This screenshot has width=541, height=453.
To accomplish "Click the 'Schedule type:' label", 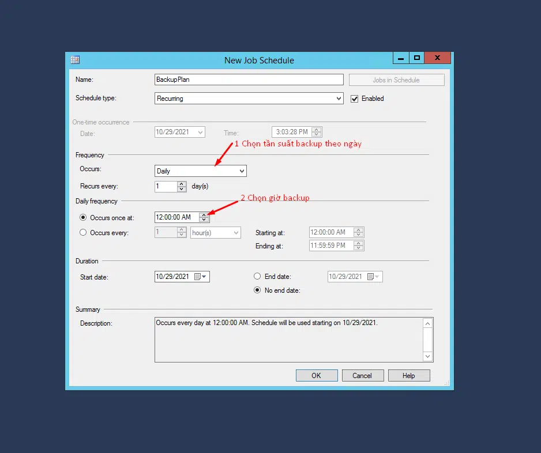I will 96,98.
